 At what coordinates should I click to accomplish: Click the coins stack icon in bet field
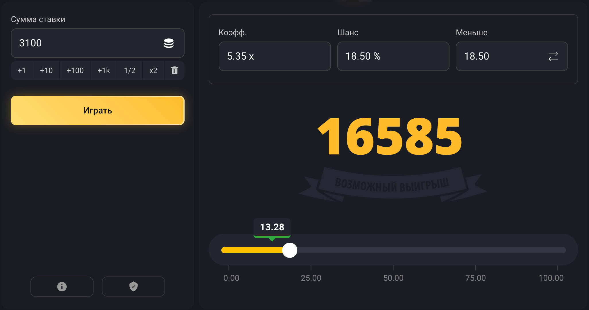point(168,43)
